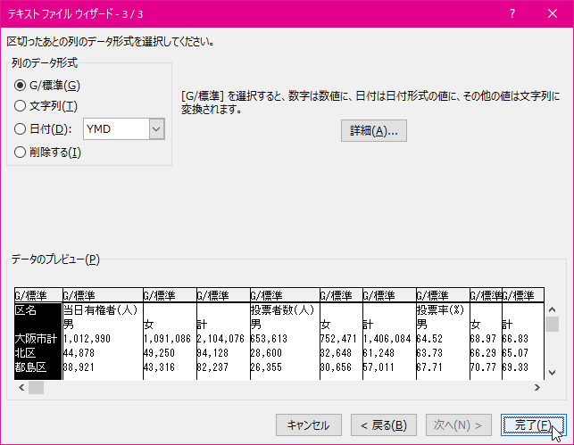Click the value 66.29 in preview
574x445 pixels.
483,353
